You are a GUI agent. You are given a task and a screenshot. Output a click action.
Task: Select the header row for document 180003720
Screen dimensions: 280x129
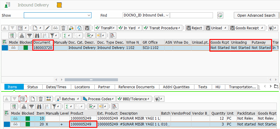5,47
